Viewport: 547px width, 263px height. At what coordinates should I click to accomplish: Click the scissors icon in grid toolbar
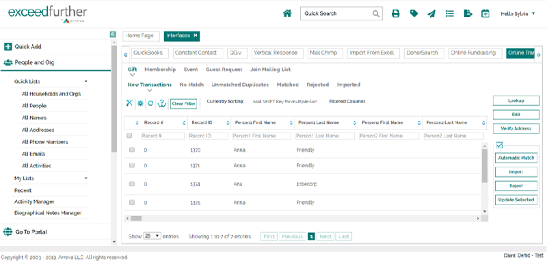129,103
